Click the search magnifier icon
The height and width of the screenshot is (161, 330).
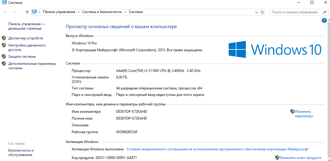tap(325, 12)
